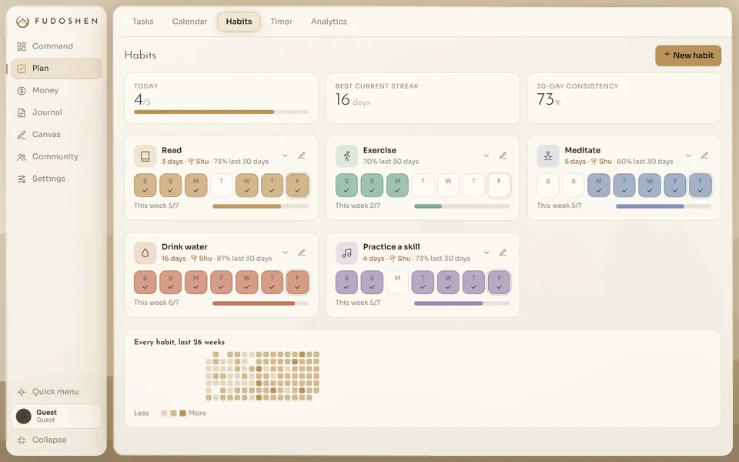Toggle Exercise habit Monday checked box
This screenshot has width=739, height=462.
tap(397, 186)
